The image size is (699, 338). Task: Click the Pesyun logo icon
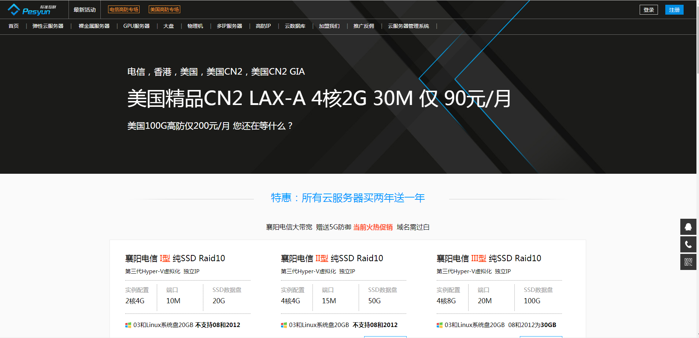tap(14, 10)
